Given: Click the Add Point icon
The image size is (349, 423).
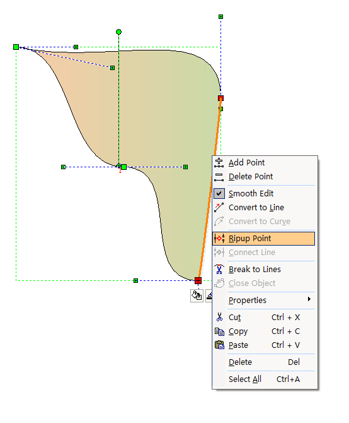Looking at the screenshot, I should click(219, 163).
